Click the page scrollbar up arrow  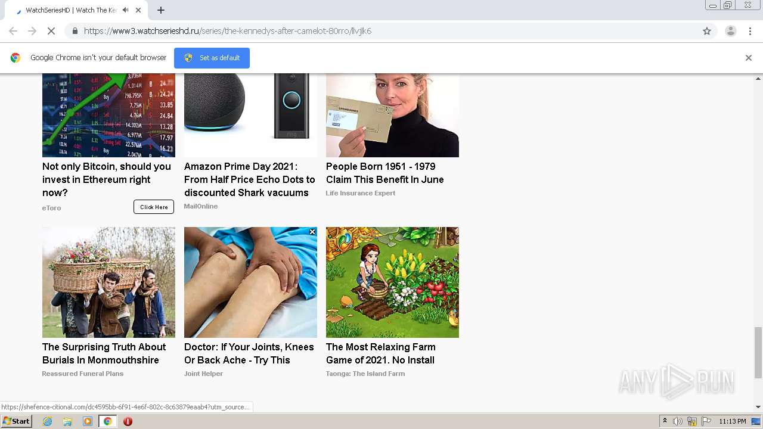(758, 78)
